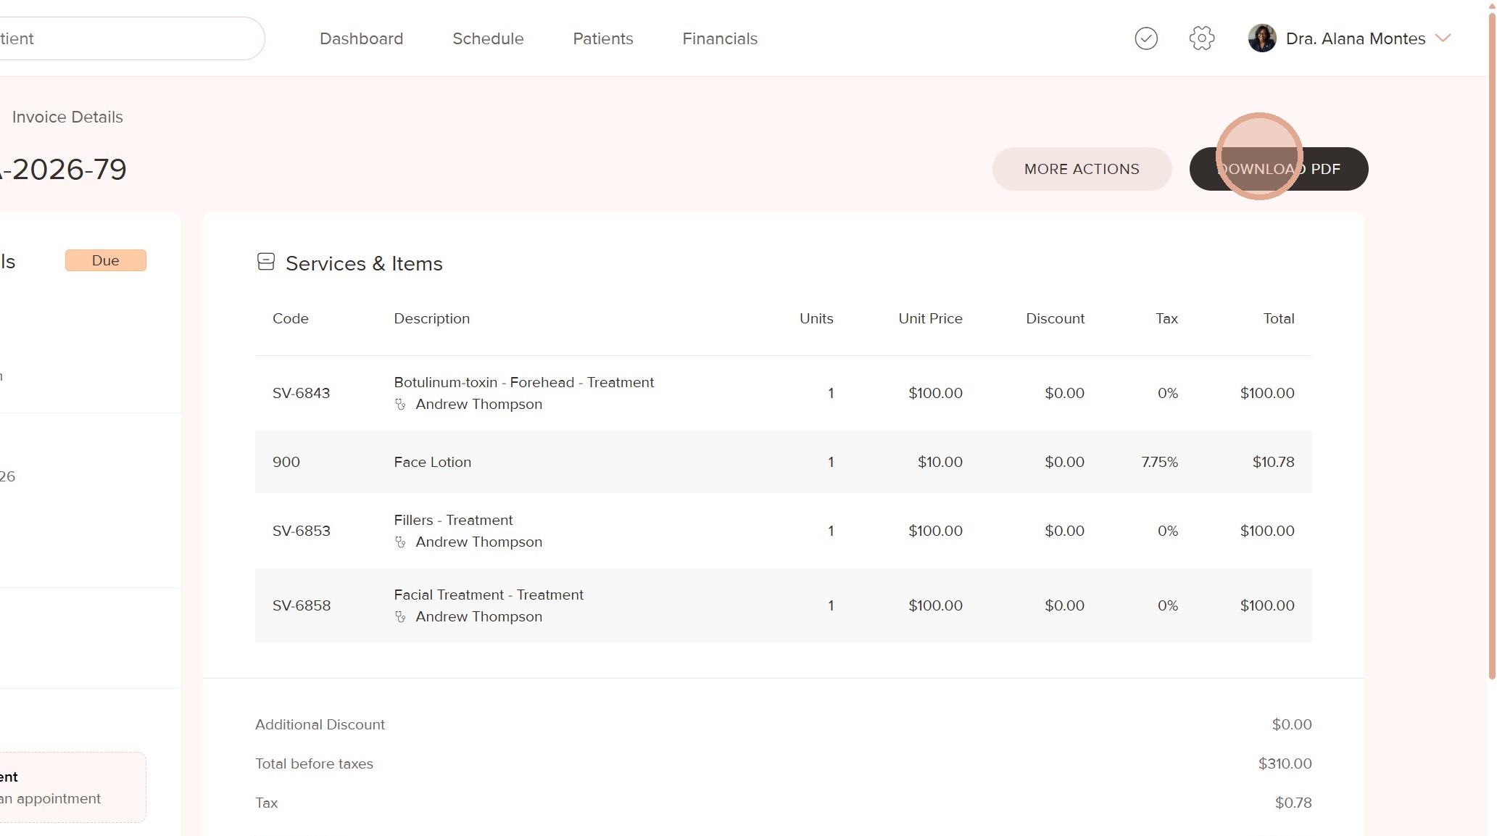Open the Patients section
The height and width of the screenshot is (836, 1497).
pos(602,38)
